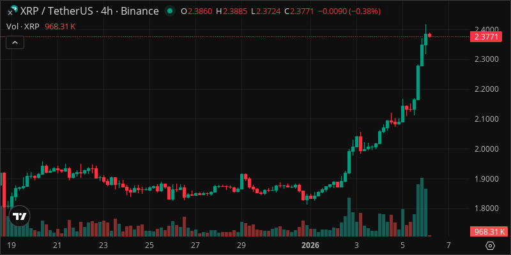This screenshot has height=255, width=511.
Task: Click the close value C2.3771
Action: [x=299, y=11]
